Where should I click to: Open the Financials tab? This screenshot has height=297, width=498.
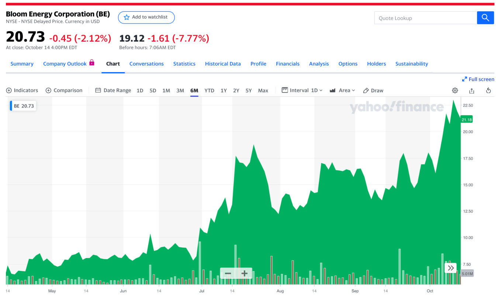click(x=288, y=64)
